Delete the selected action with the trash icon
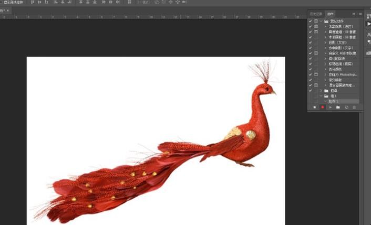The image size is (371, 225). coord(354,108)
